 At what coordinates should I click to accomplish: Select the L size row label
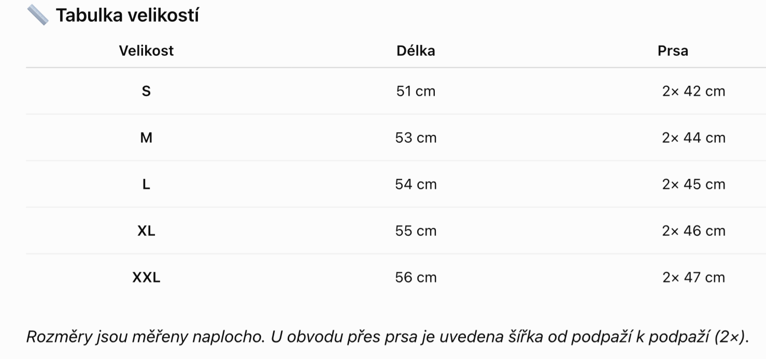(x=146, y=184)
